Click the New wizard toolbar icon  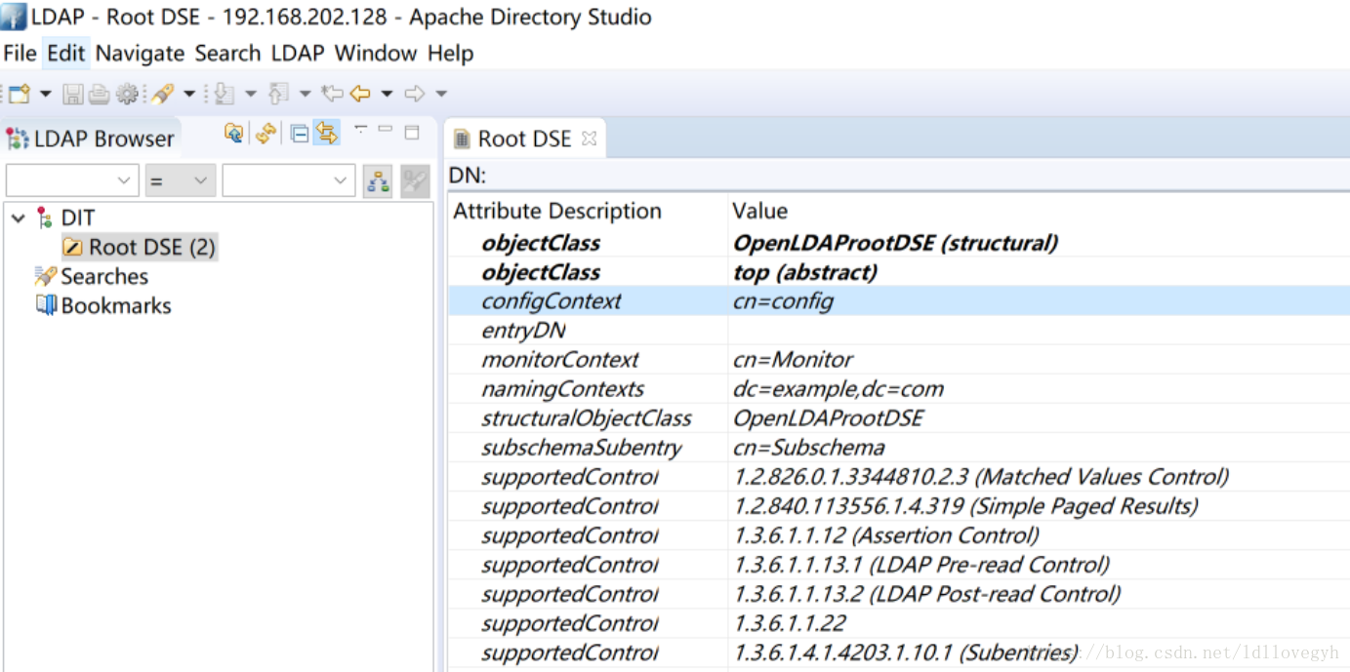pyautogui.click(x=19, y=94)
